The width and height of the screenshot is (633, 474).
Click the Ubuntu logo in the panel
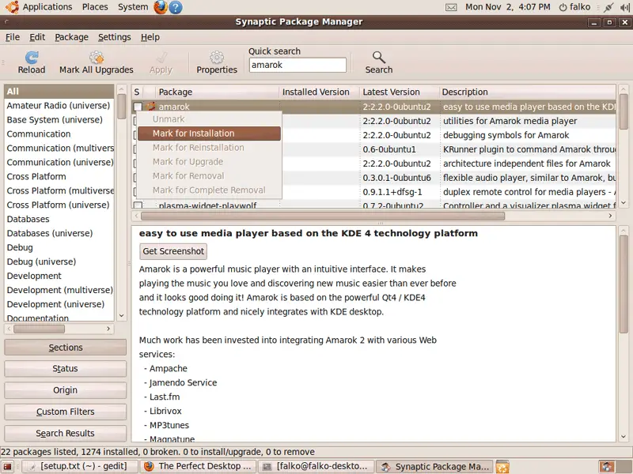click(x=12, y=7)
